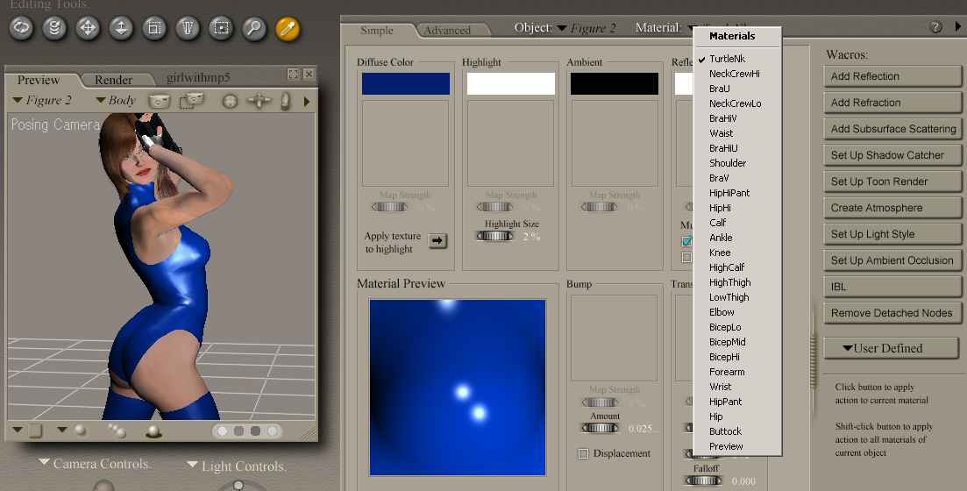Click Set Up Ambient Occlusion button

(892, 260)
